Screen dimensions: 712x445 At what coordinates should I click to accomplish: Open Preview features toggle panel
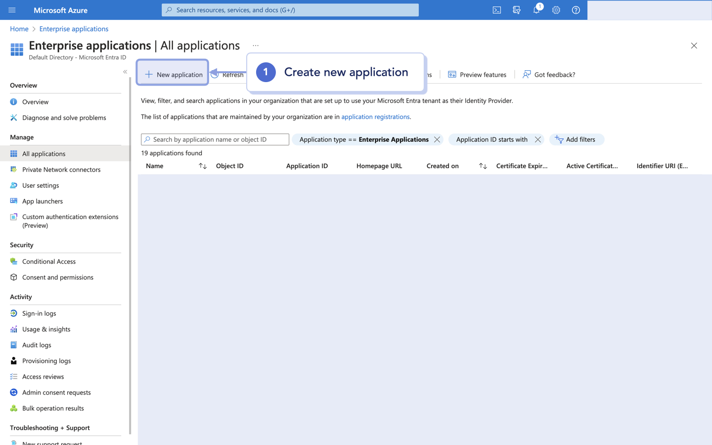476,74
